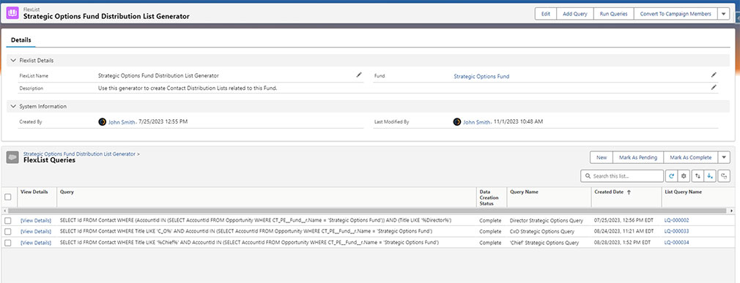Click the Query Name column header

[549, 197]
